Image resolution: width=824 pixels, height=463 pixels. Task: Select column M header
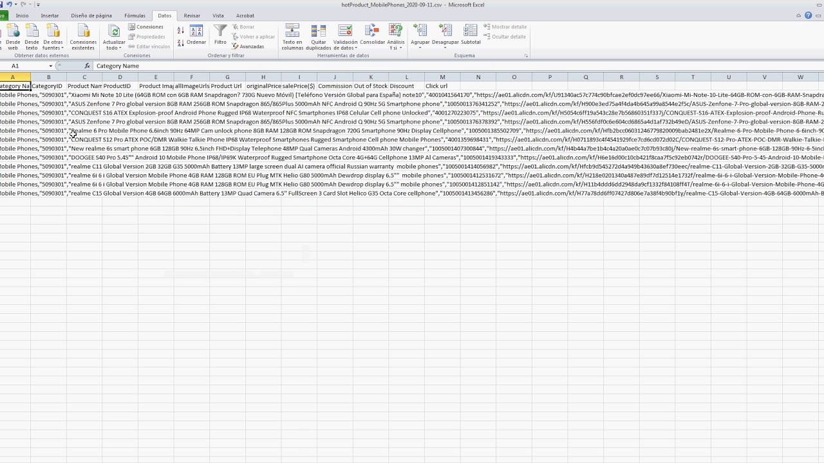(x=442, y=77)
